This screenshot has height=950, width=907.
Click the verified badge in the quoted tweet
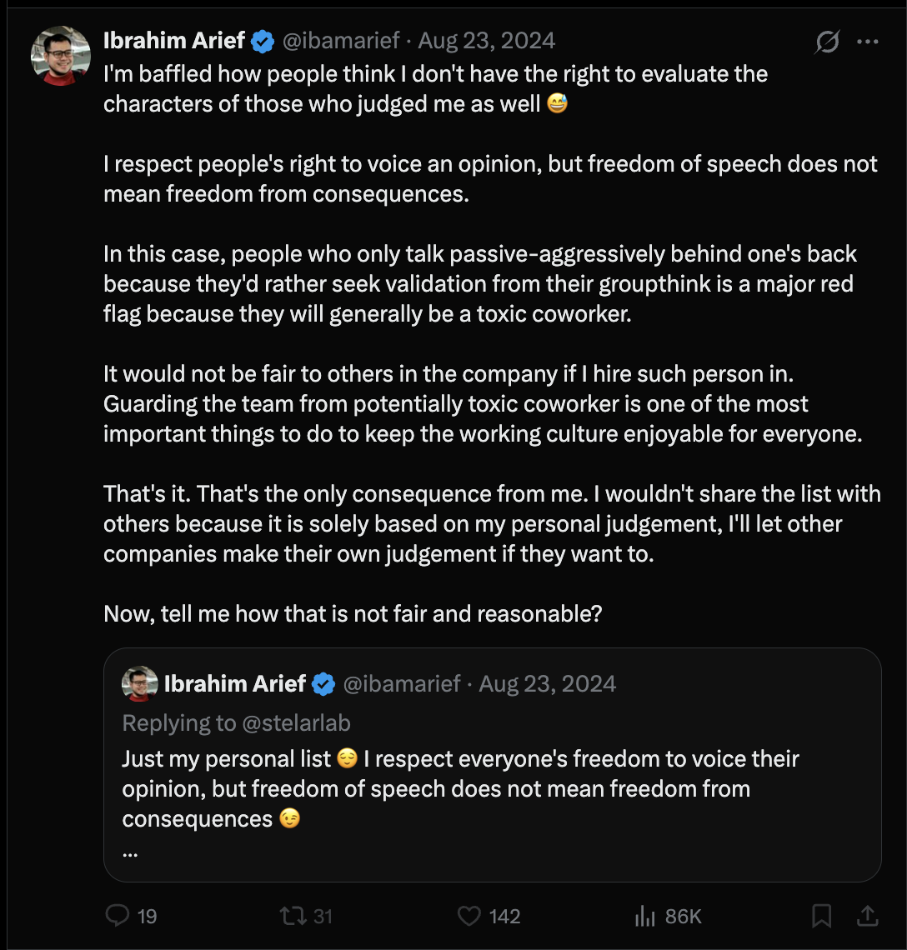(323, 684)
